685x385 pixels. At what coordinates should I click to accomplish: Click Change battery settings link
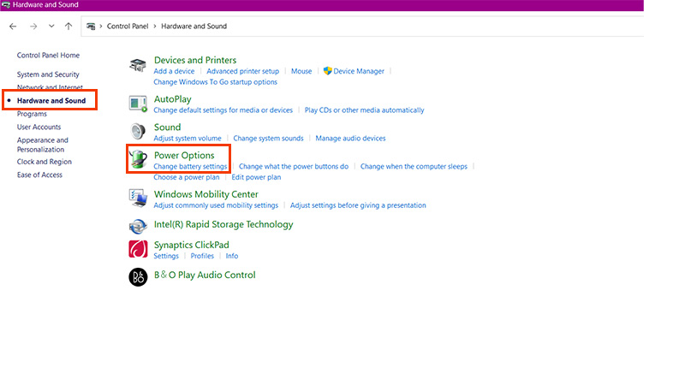190,167
